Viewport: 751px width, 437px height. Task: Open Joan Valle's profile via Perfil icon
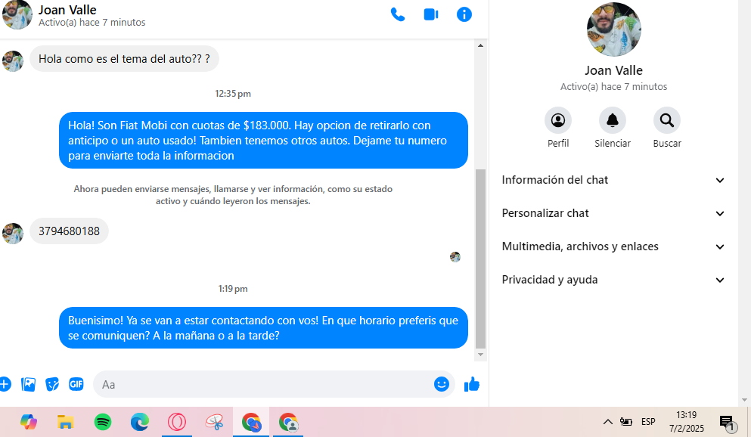tap(558, 120)
